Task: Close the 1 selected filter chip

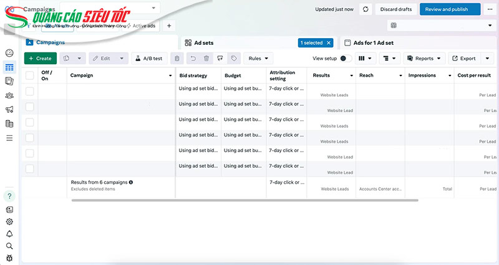Action: [329, 42]
